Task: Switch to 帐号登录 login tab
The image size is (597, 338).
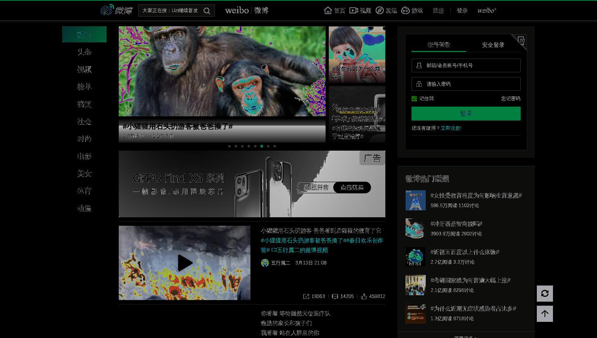Action: click(439, 45)
